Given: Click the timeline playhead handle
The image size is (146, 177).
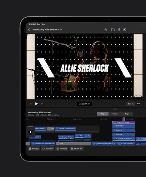Looking at the screenshot, I should point(124,119).
